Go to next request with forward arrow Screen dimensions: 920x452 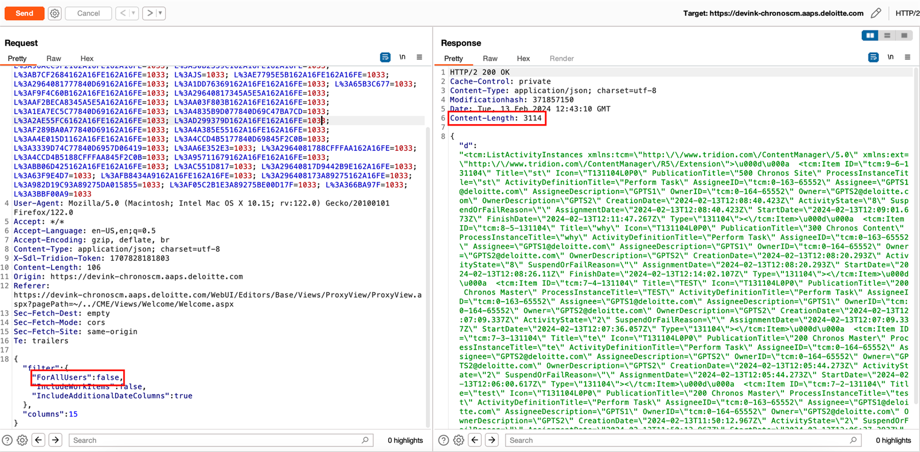tap(149, 13)
